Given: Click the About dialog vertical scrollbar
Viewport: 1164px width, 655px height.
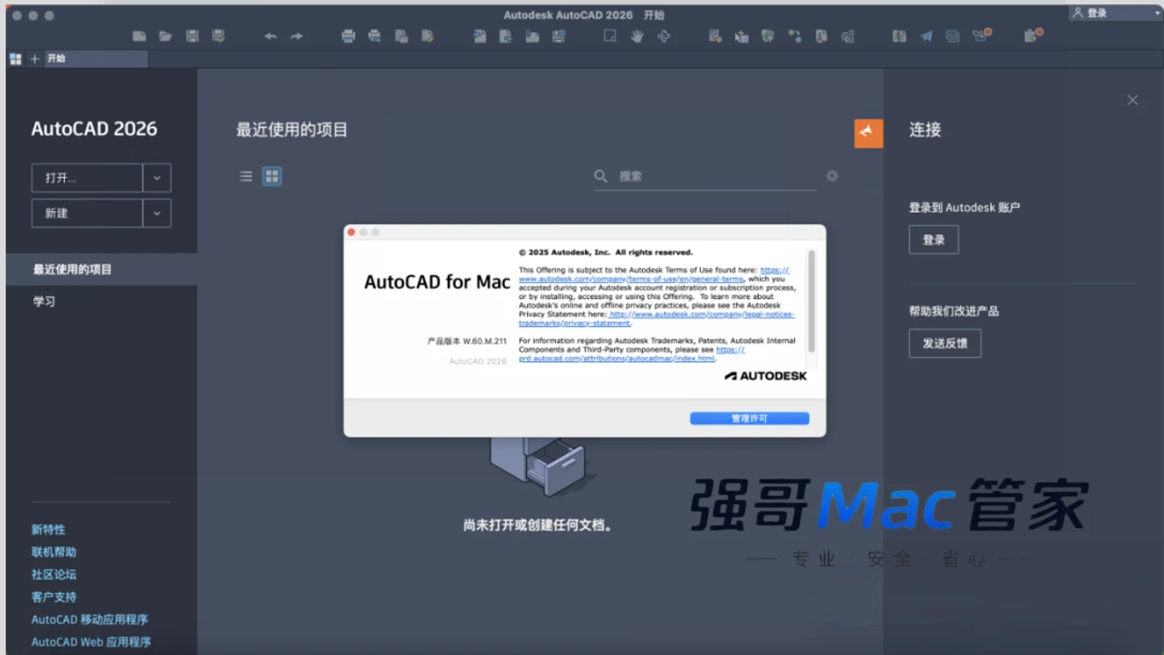Looking at the screenshot, I should tap(811, 301).
